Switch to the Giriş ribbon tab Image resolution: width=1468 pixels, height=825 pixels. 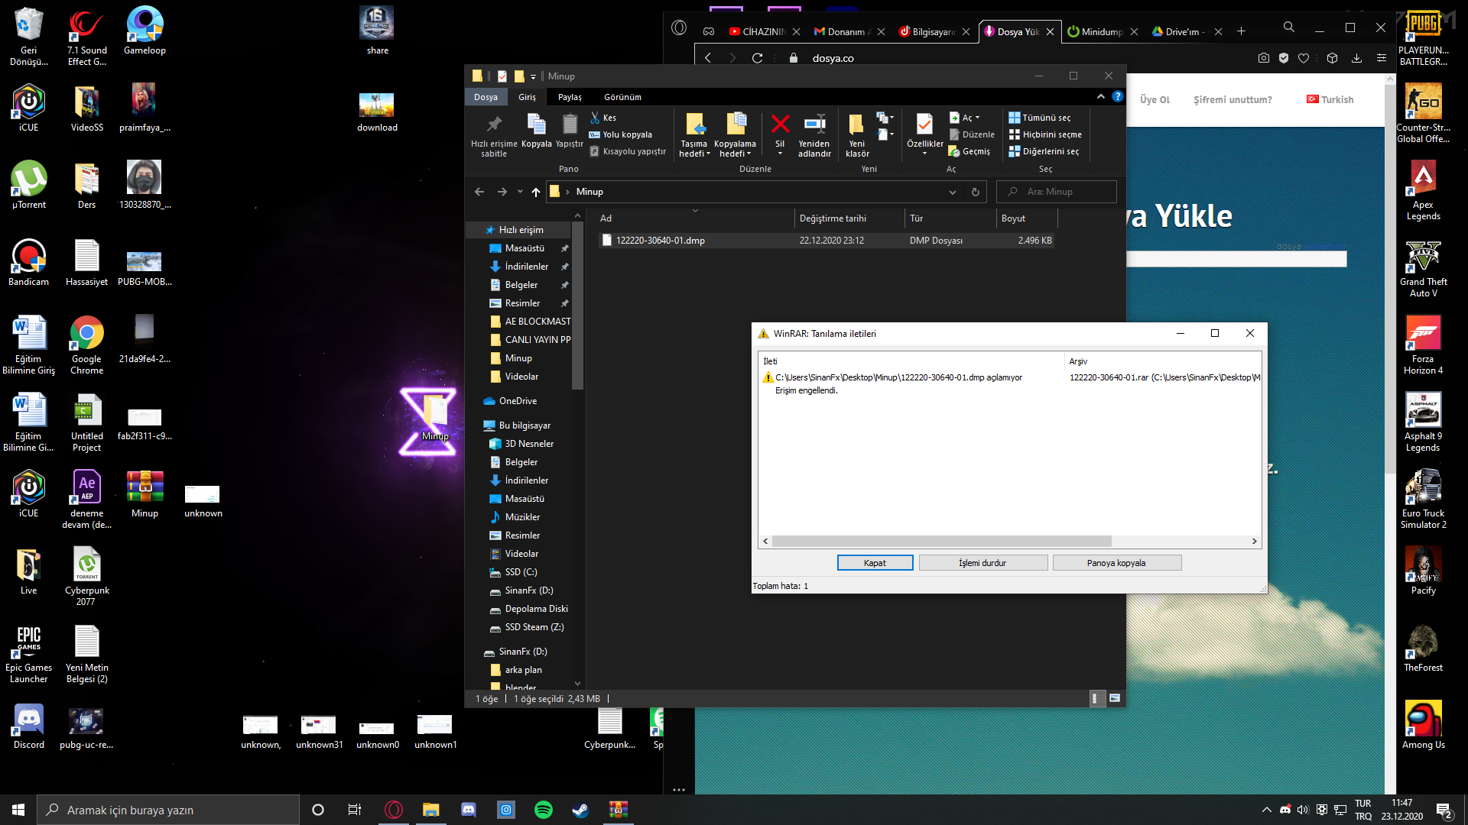527,97
